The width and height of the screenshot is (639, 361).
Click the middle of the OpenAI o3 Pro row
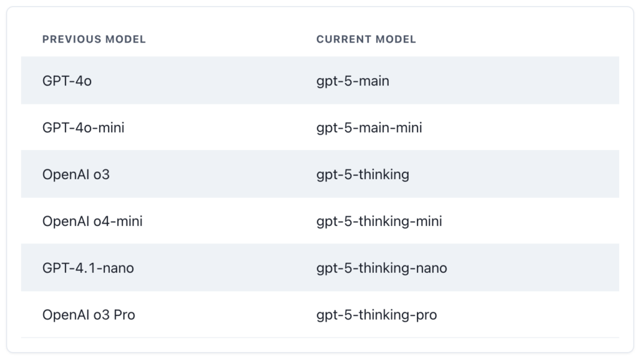319,315
